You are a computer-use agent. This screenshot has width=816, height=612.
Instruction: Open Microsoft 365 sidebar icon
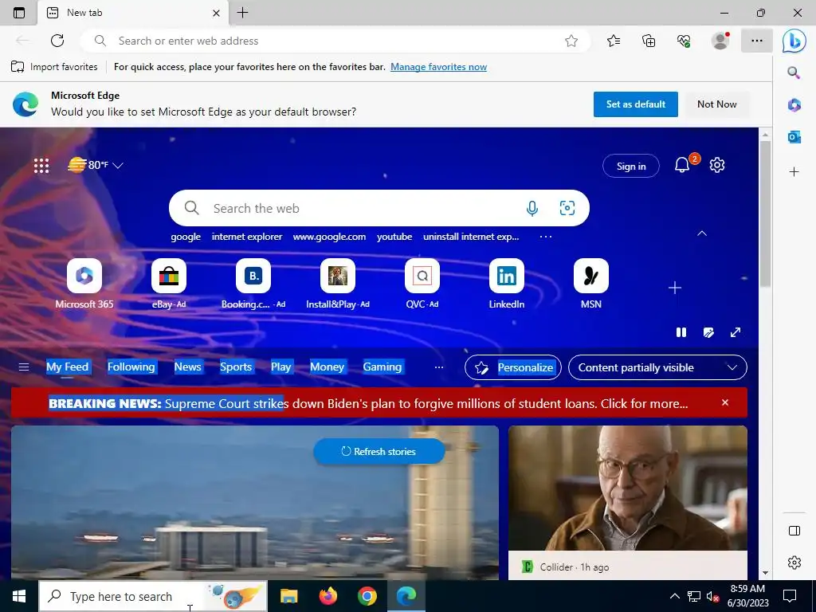[x=794, y=104]
